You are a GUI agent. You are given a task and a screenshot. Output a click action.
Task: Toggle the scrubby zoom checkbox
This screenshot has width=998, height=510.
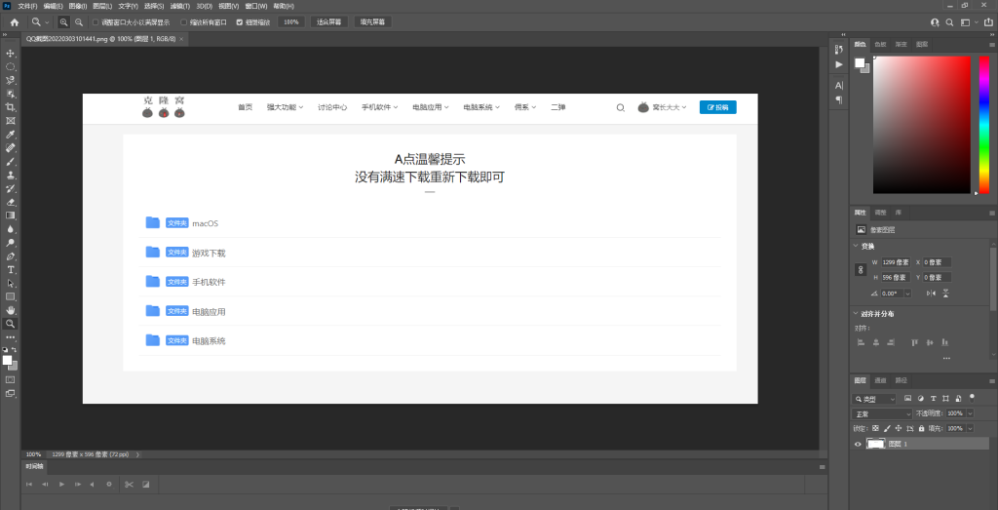pyautogui.click(x=240, y=21)
